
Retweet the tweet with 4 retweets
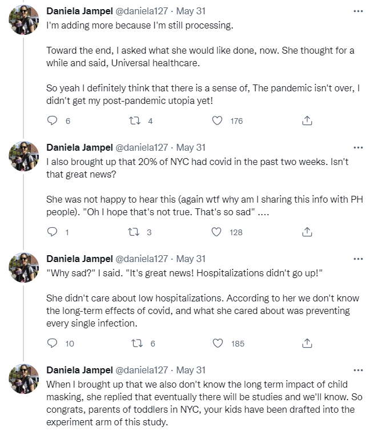135,120
